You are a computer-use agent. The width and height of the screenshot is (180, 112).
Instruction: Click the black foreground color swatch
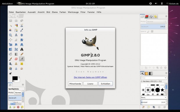(15, 78)
